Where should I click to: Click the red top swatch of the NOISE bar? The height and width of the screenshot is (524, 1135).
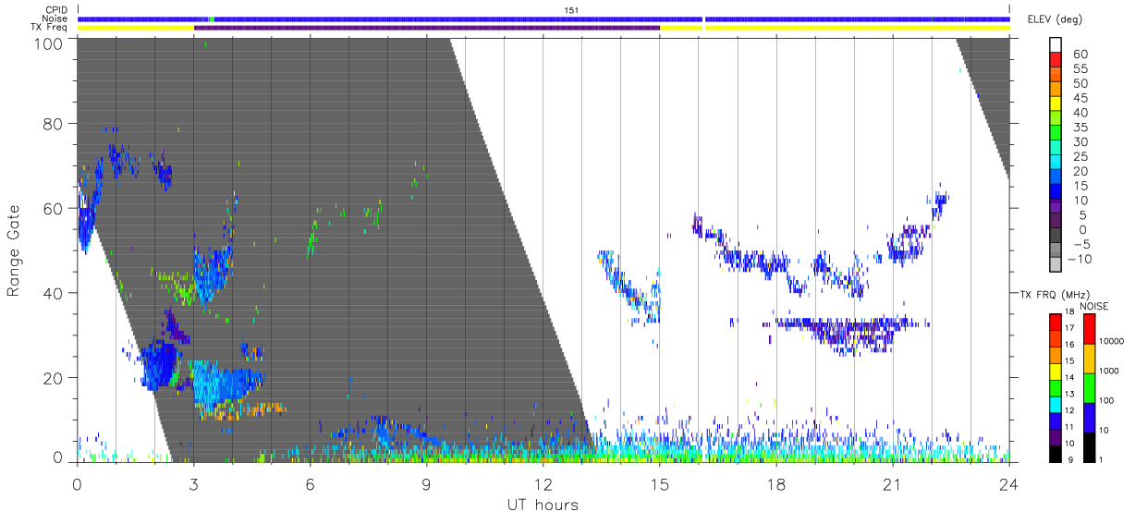pos(1089,328)
